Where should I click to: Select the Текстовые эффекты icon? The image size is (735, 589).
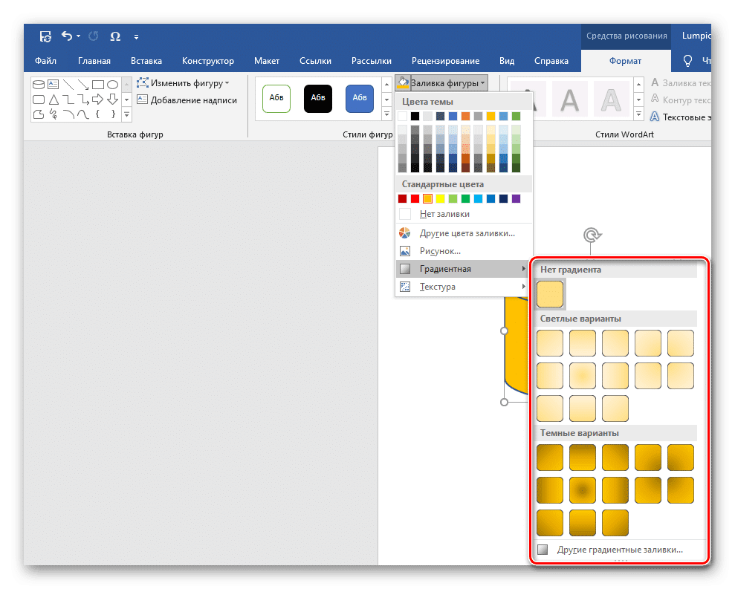[655, 116]
